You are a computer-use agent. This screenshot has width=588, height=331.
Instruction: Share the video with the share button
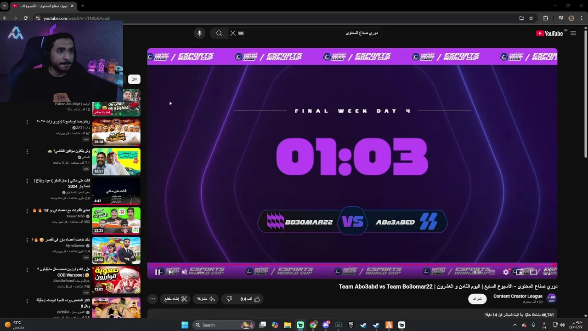click(206, 299)
